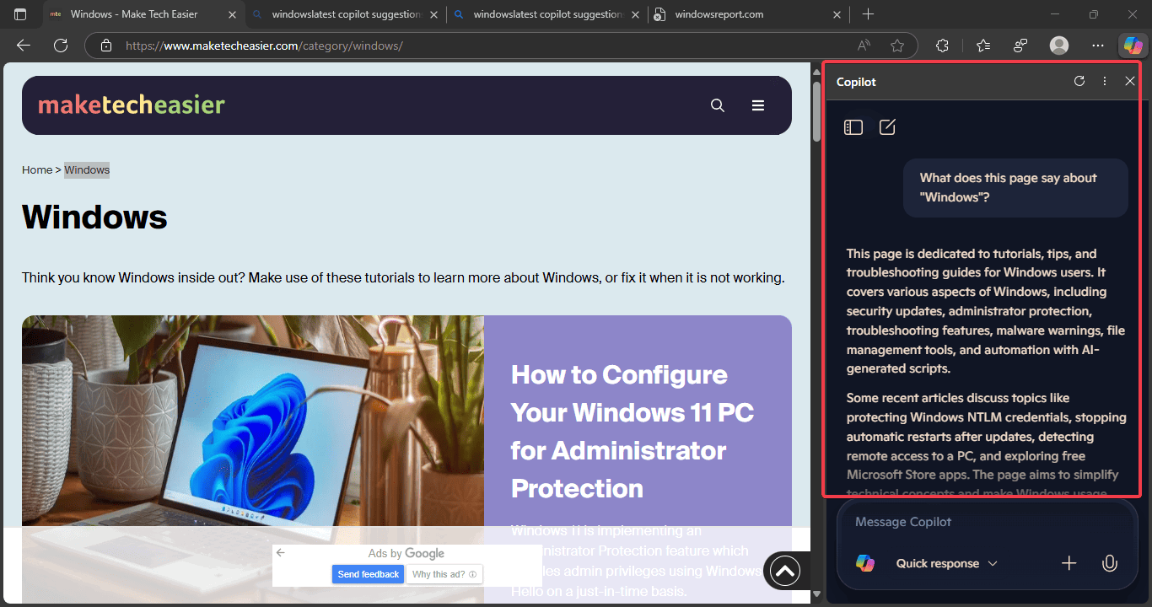Click the Copilot pane title text
Viewport: 1152px width, 607px height.
(x=856, y=82)
